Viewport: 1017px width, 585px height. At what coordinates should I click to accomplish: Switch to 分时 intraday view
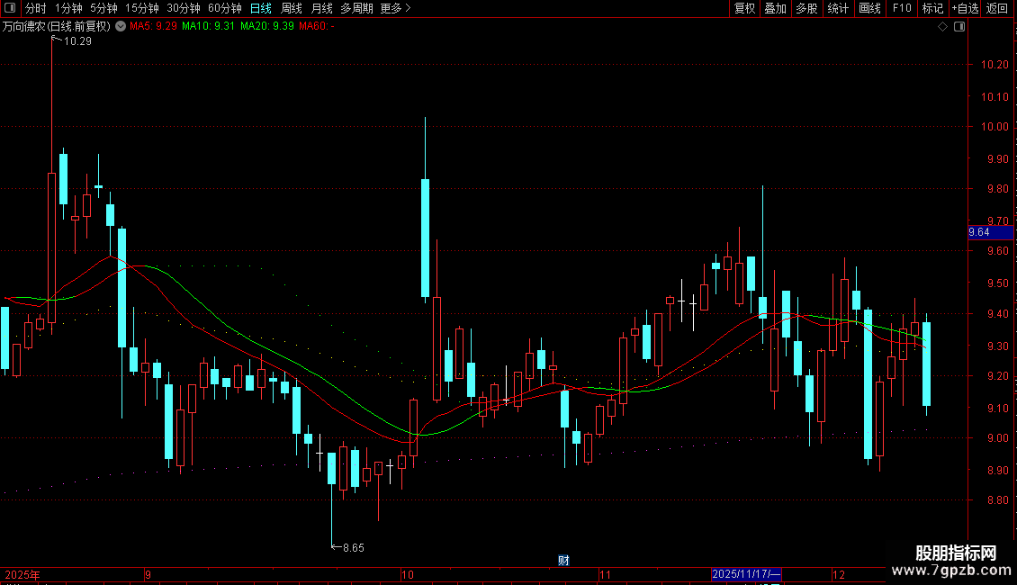(x=35, y=8)
